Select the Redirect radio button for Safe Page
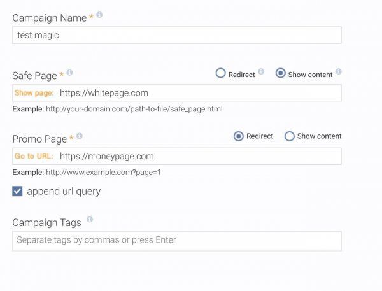Screen dimensions: 382x291 221,73
